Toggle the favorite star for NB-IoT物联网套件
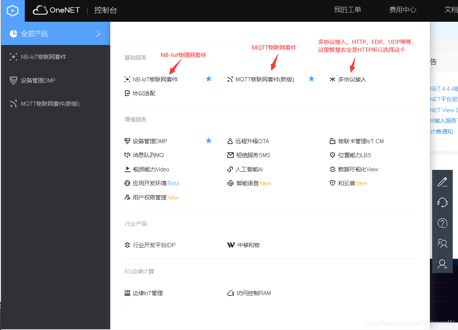 click(x=209, y=79)
